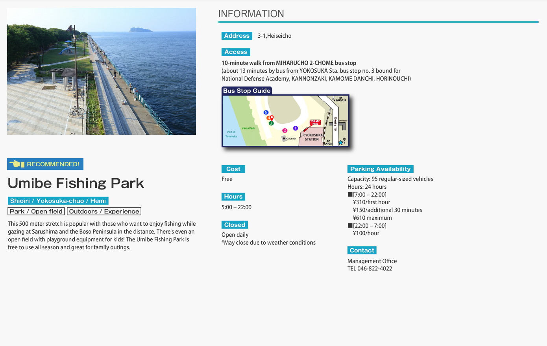Image resolution: width=547 pixels, height=346 pixels.
Task: Select the Shioiri / Yokosuka-chuo / Hemi area tag
Action: pos(58,201)
